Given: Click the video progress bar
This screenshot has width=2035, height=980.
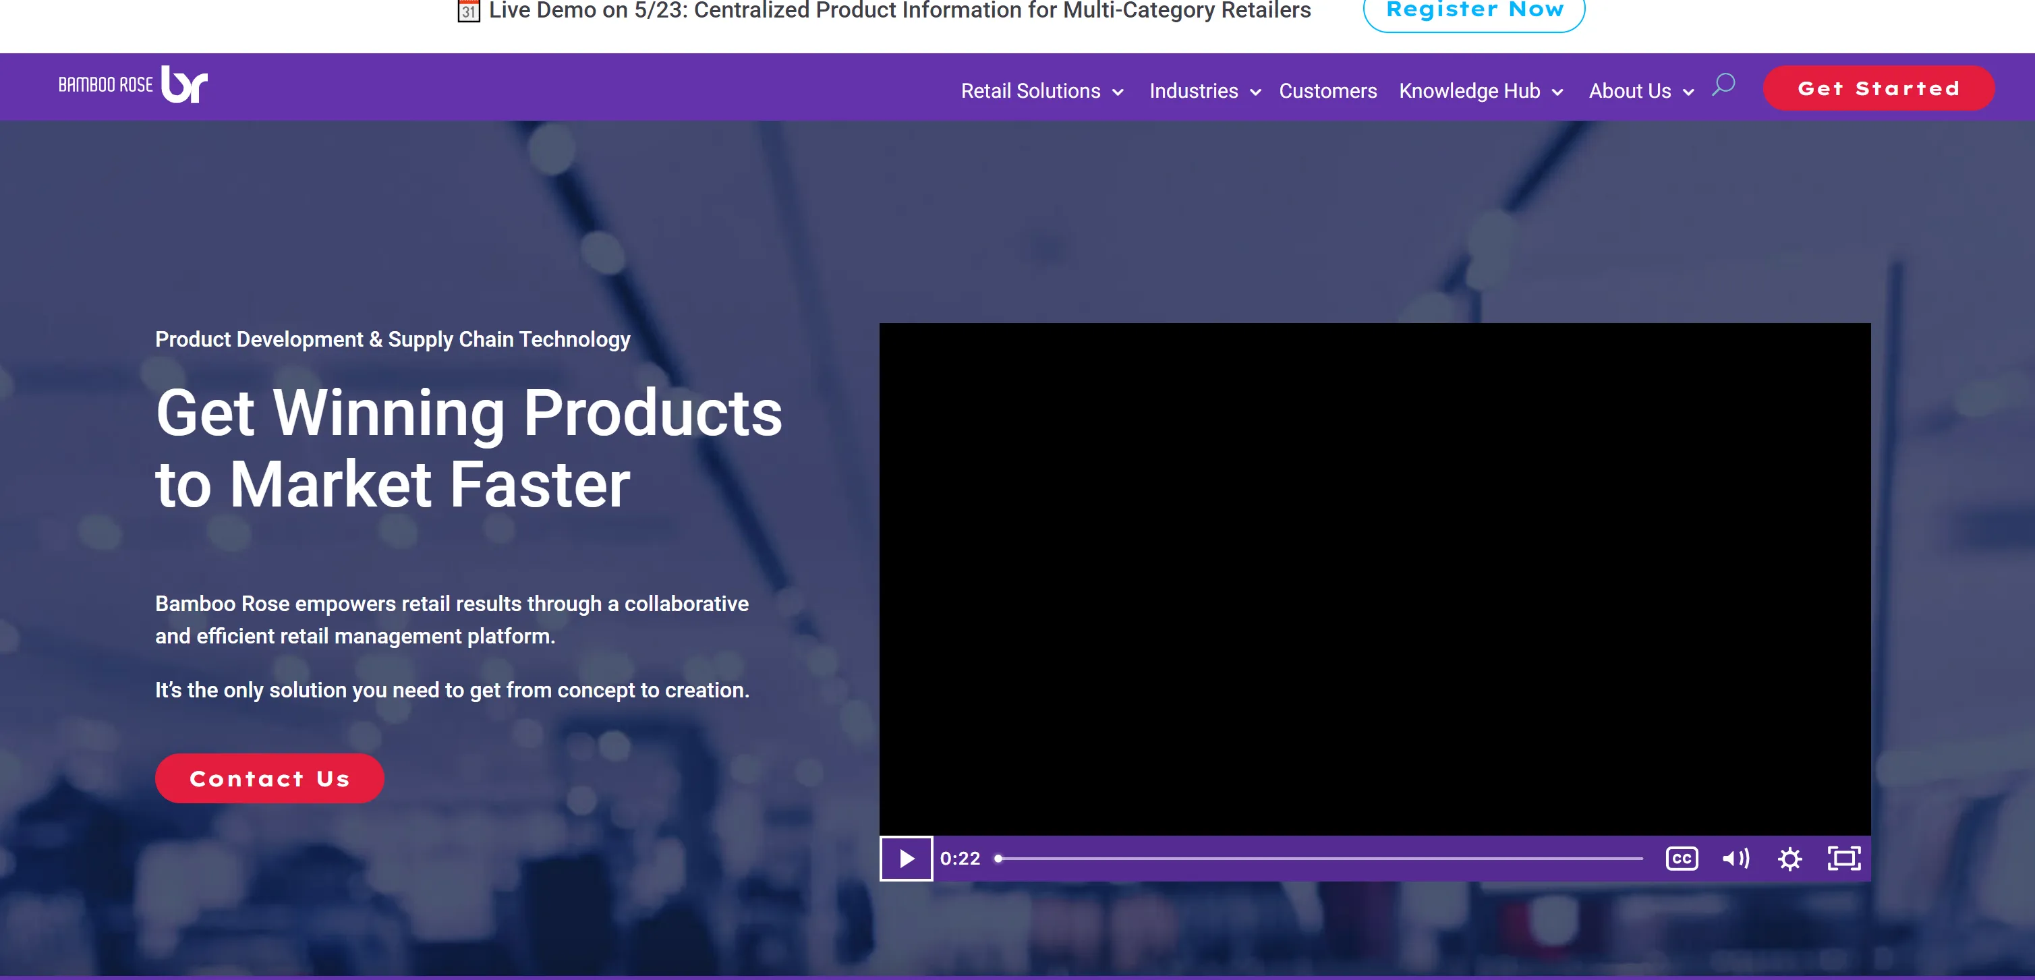Looking at the screenshot, I should coord(1319,858).
